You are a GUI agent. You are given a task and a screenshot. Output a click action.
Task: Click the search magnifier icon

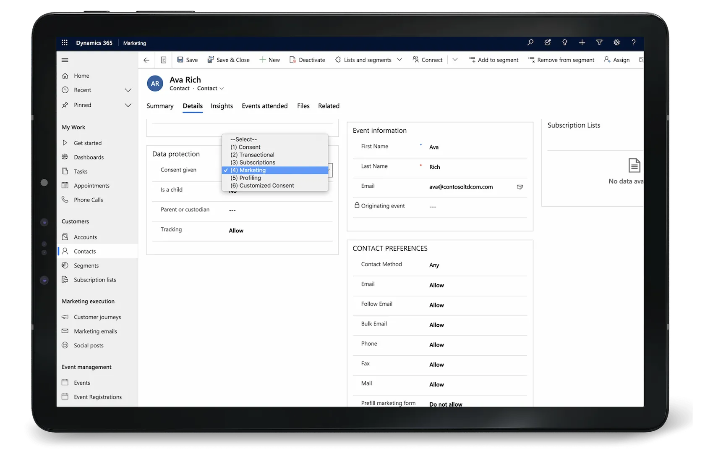pyautogui.click(x=530, y=42)
